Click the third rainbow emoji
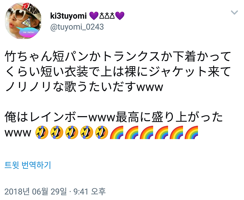 (146, 132)
